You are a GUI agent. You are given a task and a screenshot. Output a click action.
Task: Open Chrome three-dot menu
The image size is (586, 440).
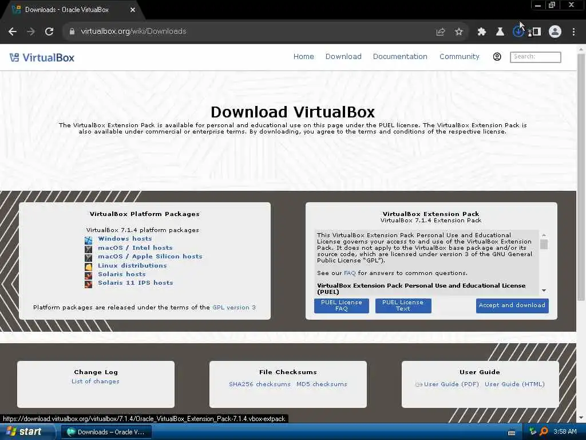(573, 32)
